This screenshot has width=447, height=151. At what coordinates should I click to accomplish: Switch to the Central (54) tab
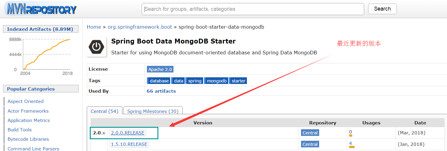click(x=105, y=111)
